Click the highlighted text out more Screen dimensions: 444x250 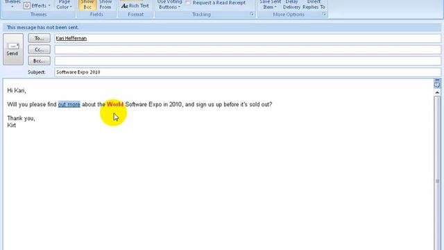(69, 104)
